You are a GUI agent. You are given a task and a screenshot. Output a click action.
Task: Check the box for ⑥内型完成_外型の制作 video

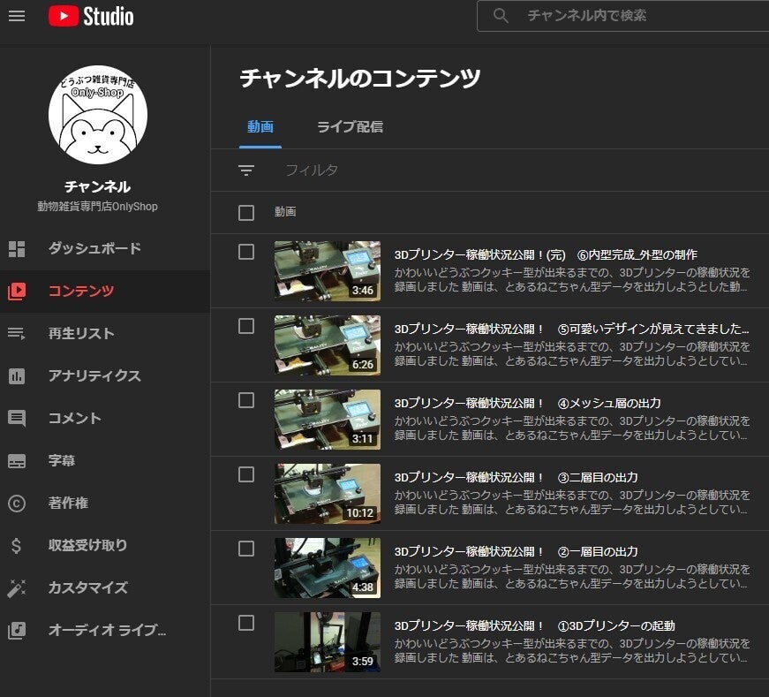(x=246, y=252)
